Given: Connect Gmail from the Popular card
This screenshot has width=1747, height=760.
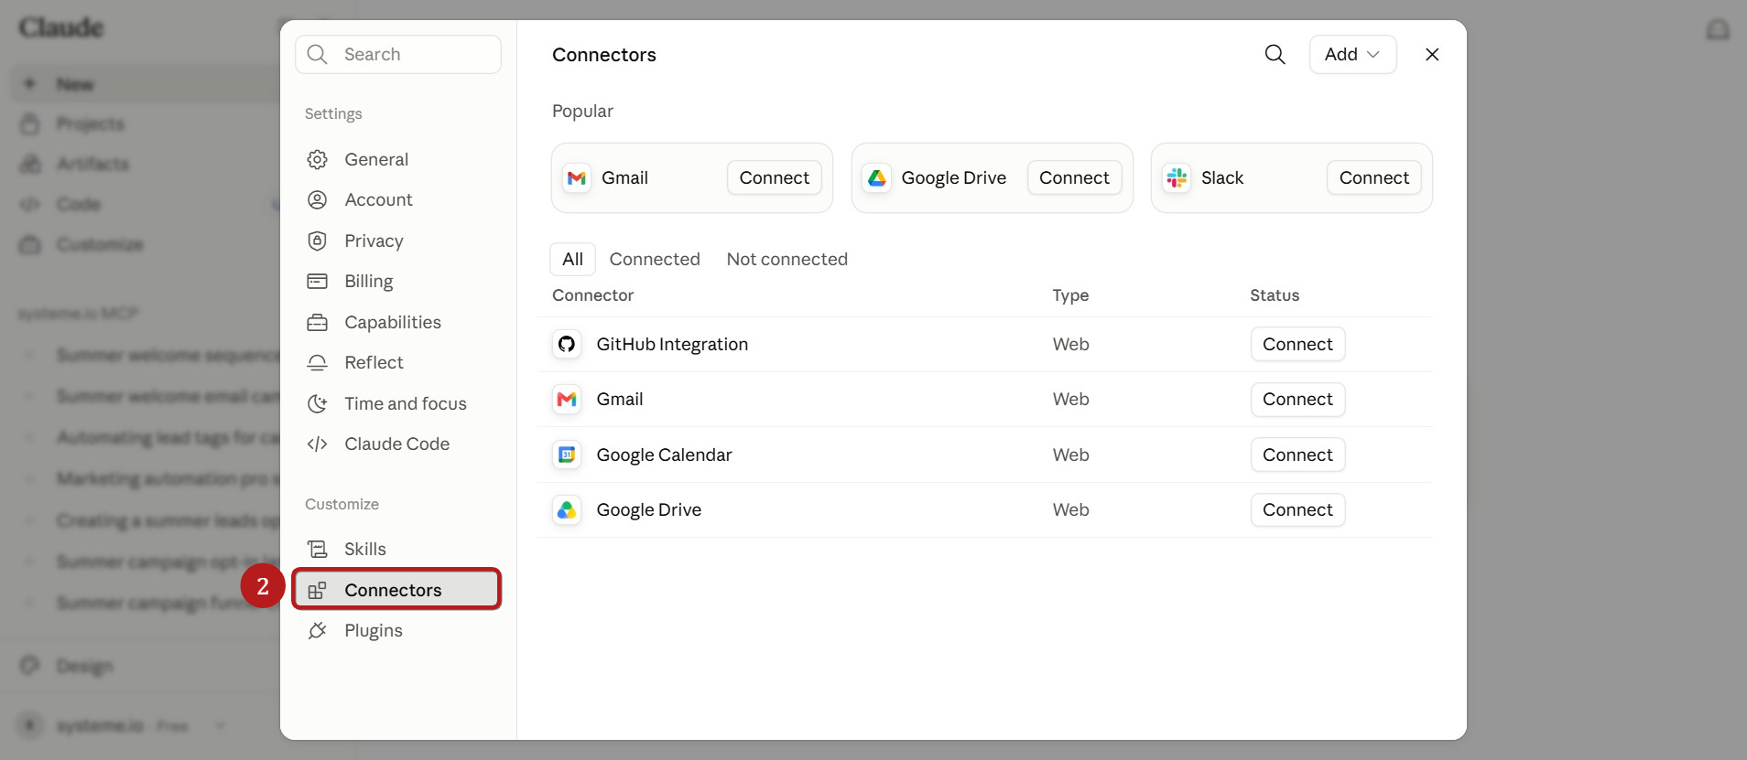Looking at the screenshot, I should [x=775, y=177].
